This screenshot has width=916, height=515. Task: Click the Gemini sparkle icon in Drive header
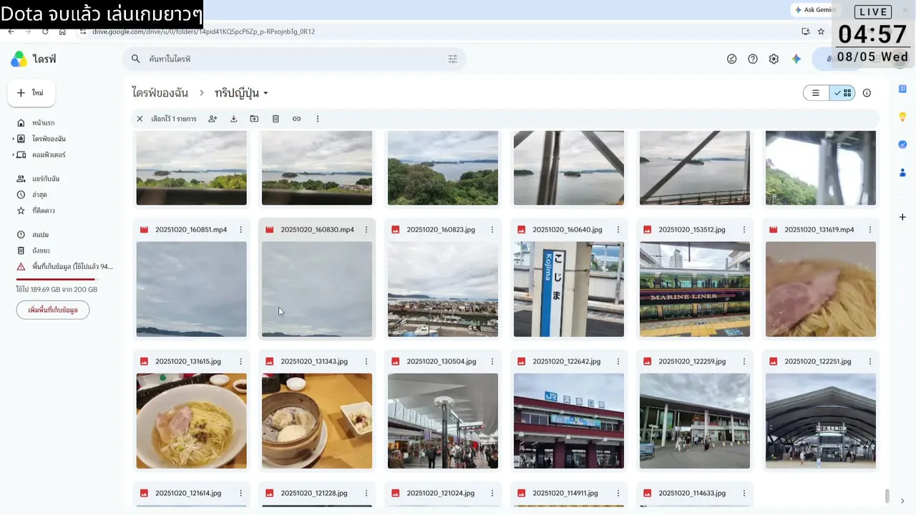(x=796, y=59)
